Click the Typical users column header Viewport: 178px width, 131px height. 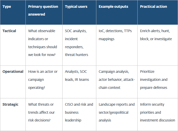click(x=79, y=12)
